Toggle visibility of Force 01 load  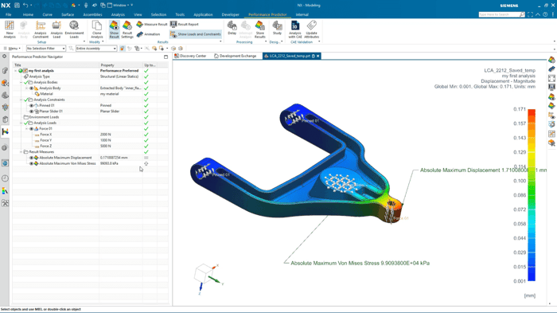(x=31, y=129)
